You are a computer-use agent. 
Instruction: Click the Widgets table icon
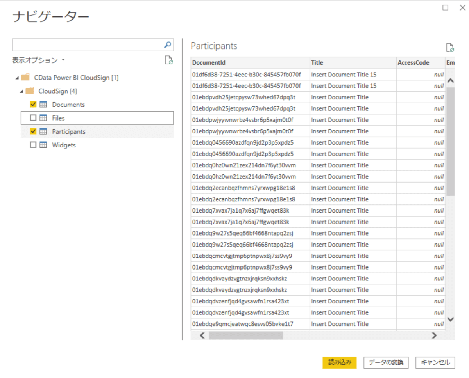coord(43,145)
